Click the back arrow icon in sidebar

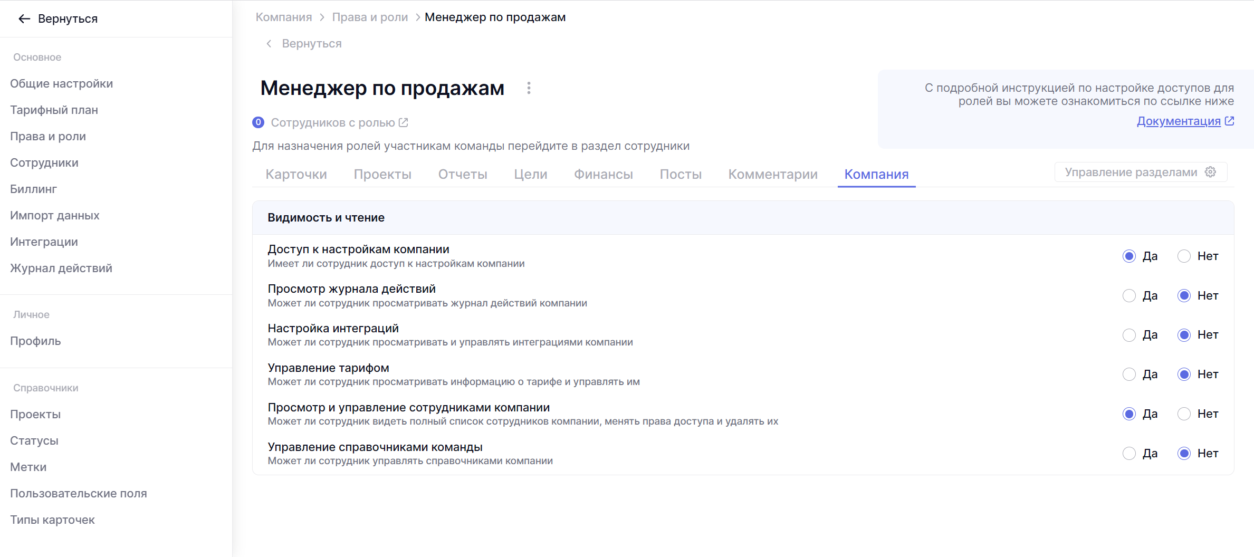pos(24,19)
